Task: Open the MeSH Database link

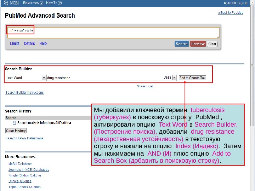Action: 20,164
